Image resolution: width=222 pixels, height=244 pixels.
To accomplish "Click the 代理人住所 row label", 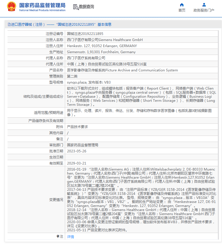I will pos(54,64).
